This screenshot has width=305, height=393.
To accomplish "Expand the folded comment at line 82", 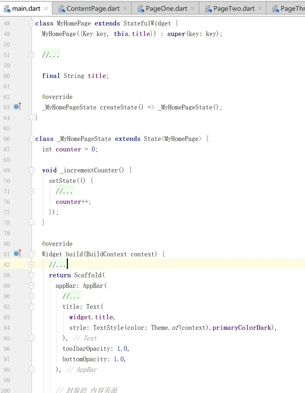I will click(x=32, y=264).
